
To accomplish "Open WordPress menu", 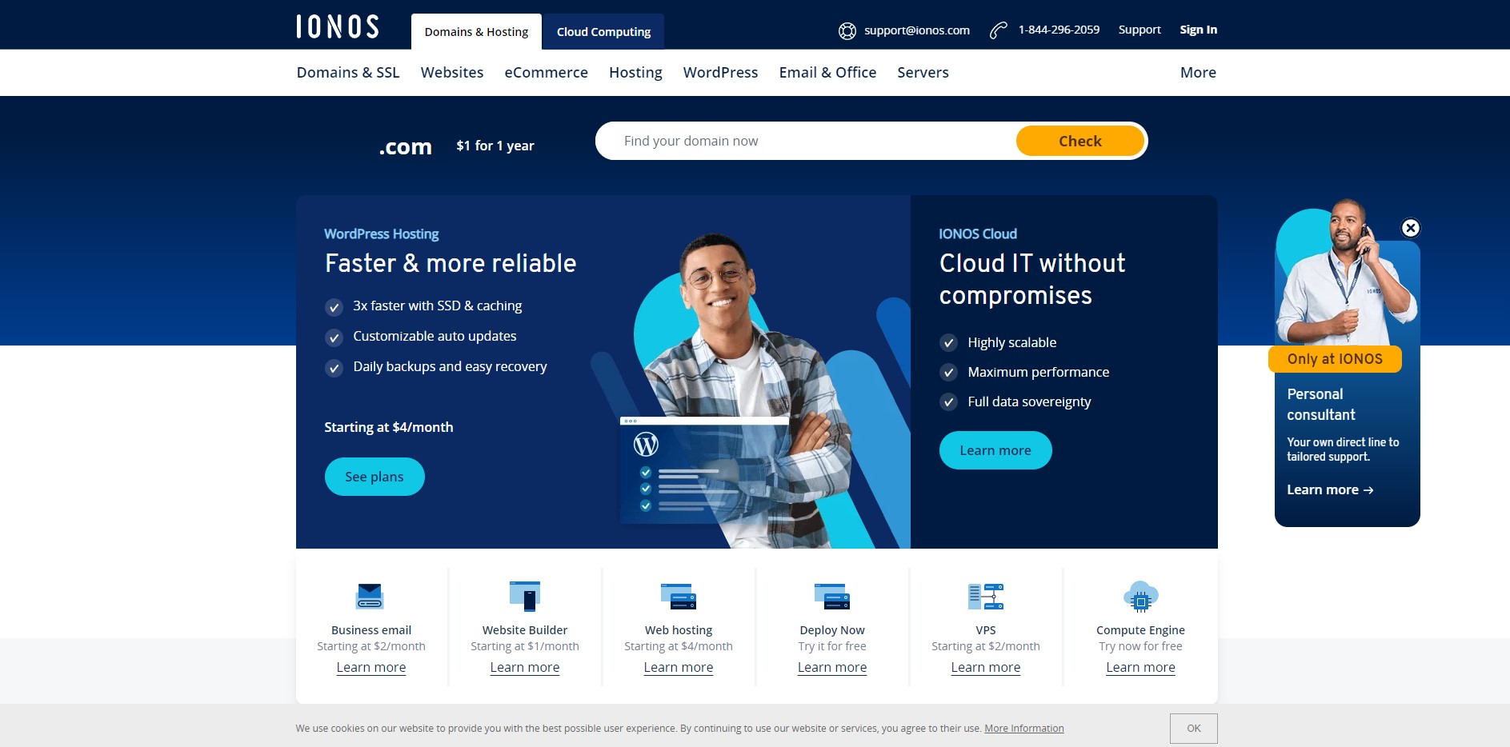I will coord(720,72).
